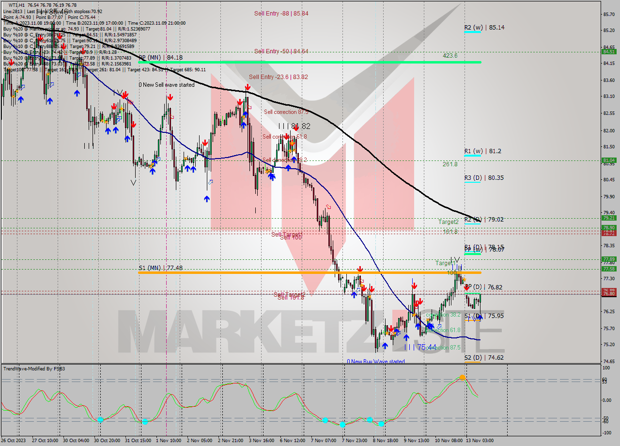The height and width of the screenshot is (446, 620).
Task: Click the green "Target1" label
Action: [445, 263]
